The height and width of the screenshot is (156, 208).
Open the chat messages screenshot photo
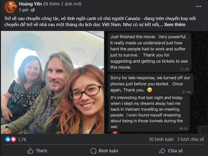tap(156, 83)
